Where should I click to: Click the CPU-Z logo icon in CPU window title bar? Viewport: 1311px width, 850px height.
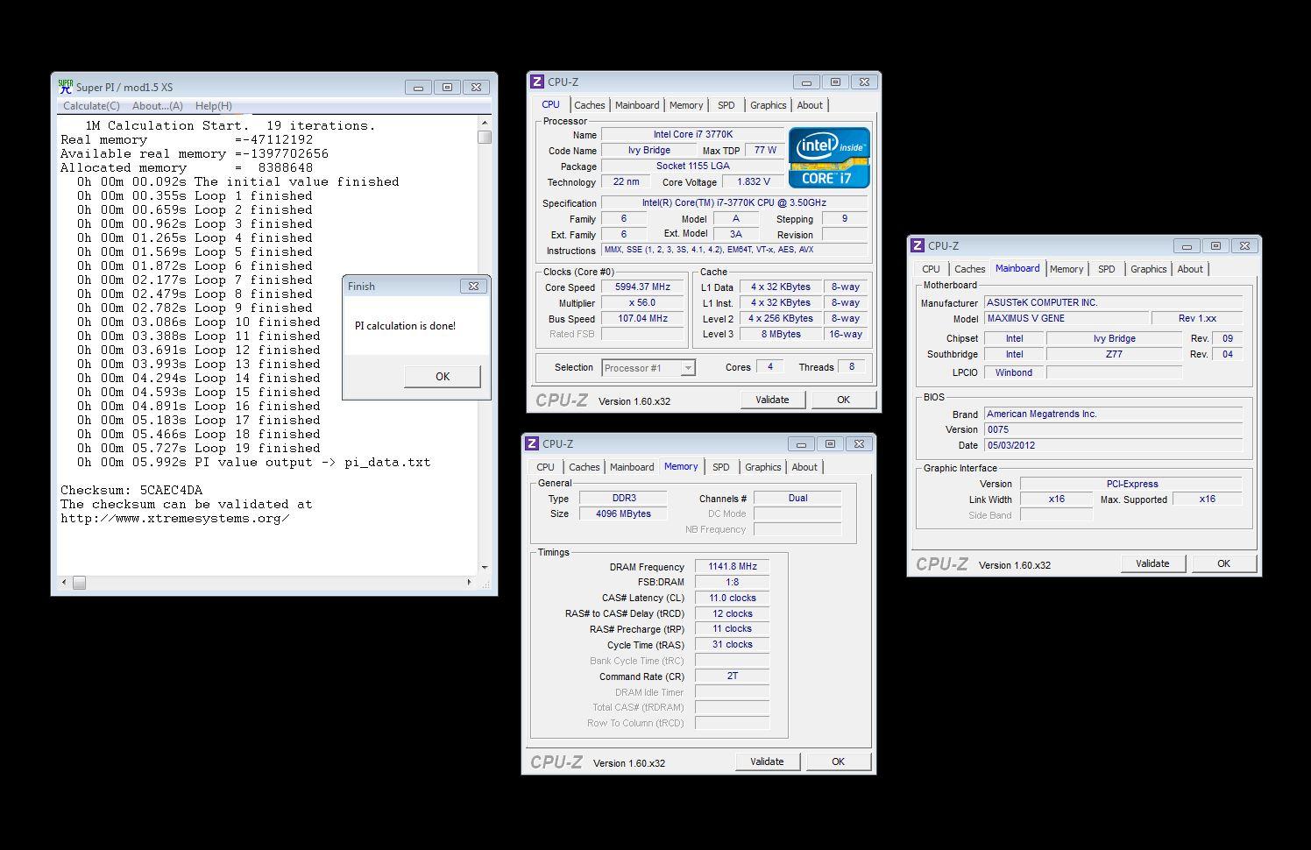pyautogui.click(x=537, y=81)
